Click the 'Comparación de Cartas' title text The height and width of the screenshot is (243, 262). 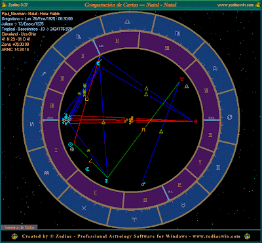pyautogui.click(x=130, y=5)
